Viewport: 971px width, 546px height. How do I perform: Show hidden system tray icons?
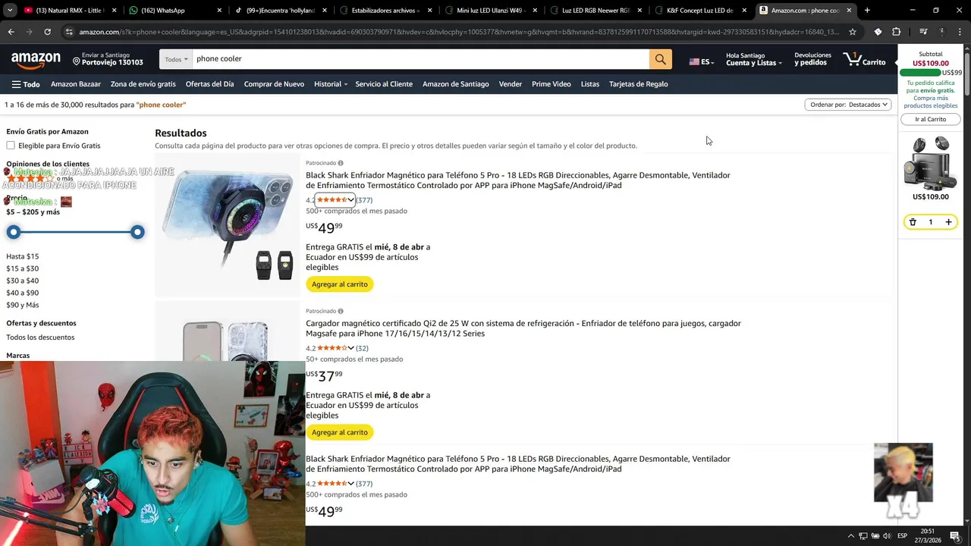click(850, 536)
